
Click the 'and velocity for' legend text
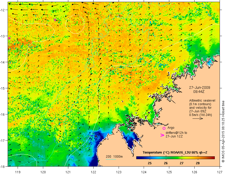[200, 108]
